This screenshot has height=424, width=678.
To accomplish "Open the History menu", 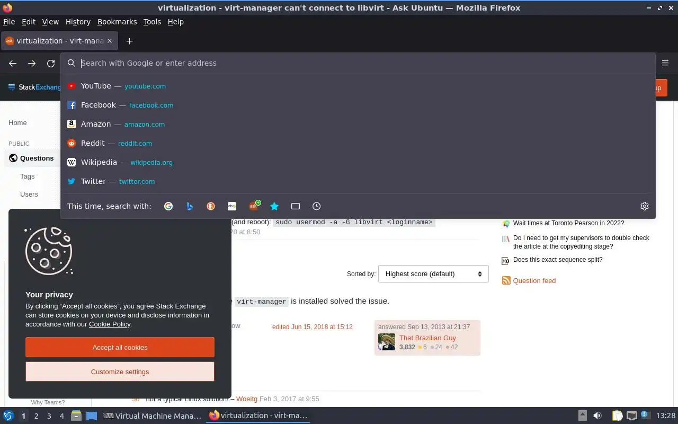I will click(x=78, y=22).
